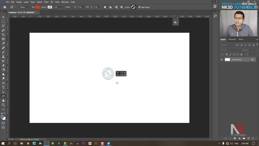Open the Image menu
This screenshot has height=146, width=259.
19,2
